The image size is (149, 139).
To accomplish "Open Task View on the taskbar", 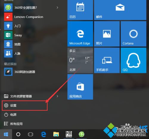I will 30,134.
